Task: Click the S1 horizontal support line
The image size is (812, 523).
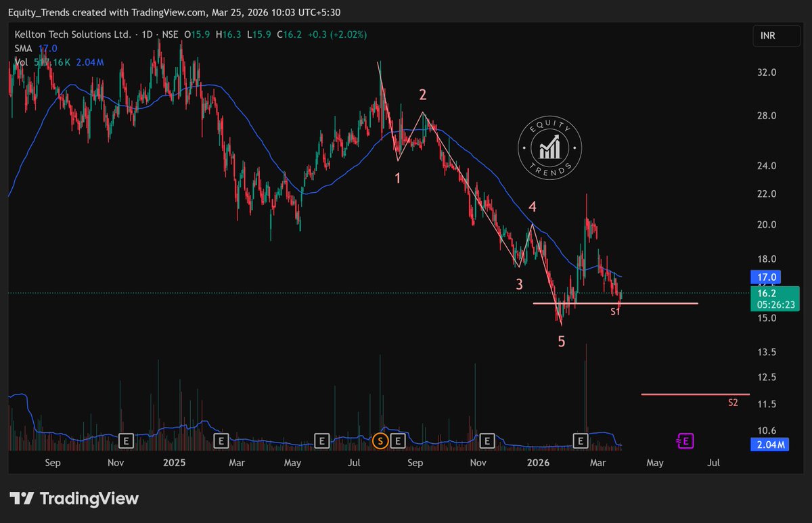Action: click(x=615, y=303)
